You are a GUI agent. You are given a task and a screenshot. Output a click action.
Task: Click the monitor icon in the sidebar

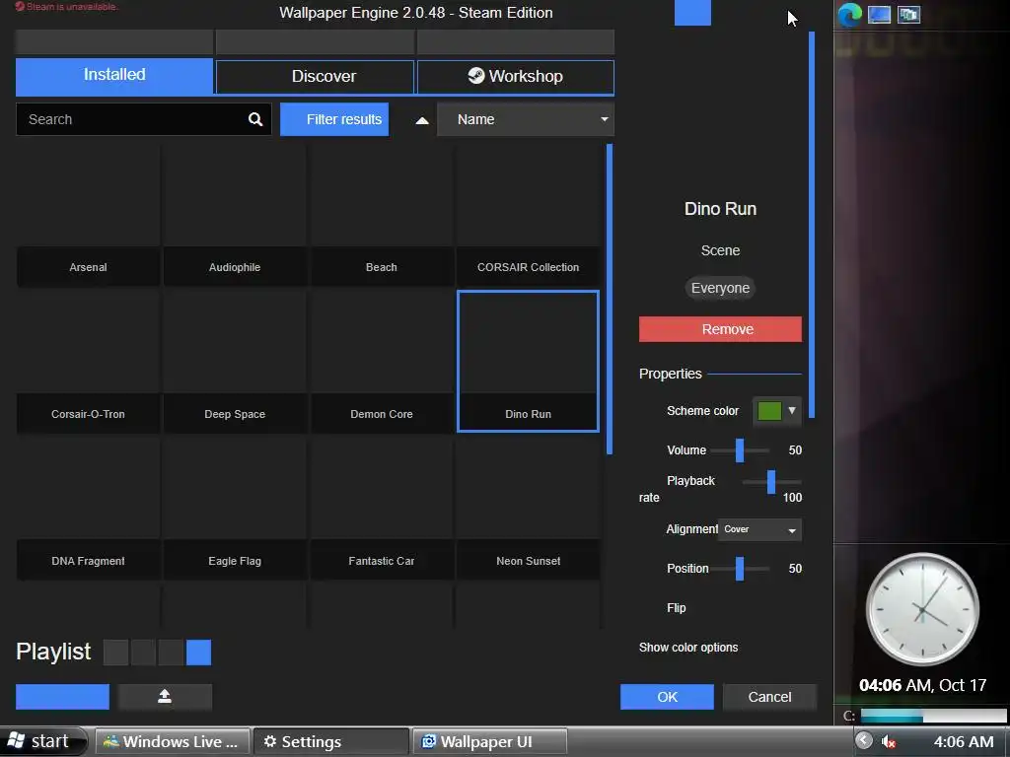click(879, 14)
